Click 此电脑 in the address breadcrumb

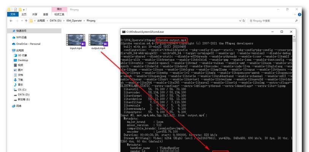[41, 21]
